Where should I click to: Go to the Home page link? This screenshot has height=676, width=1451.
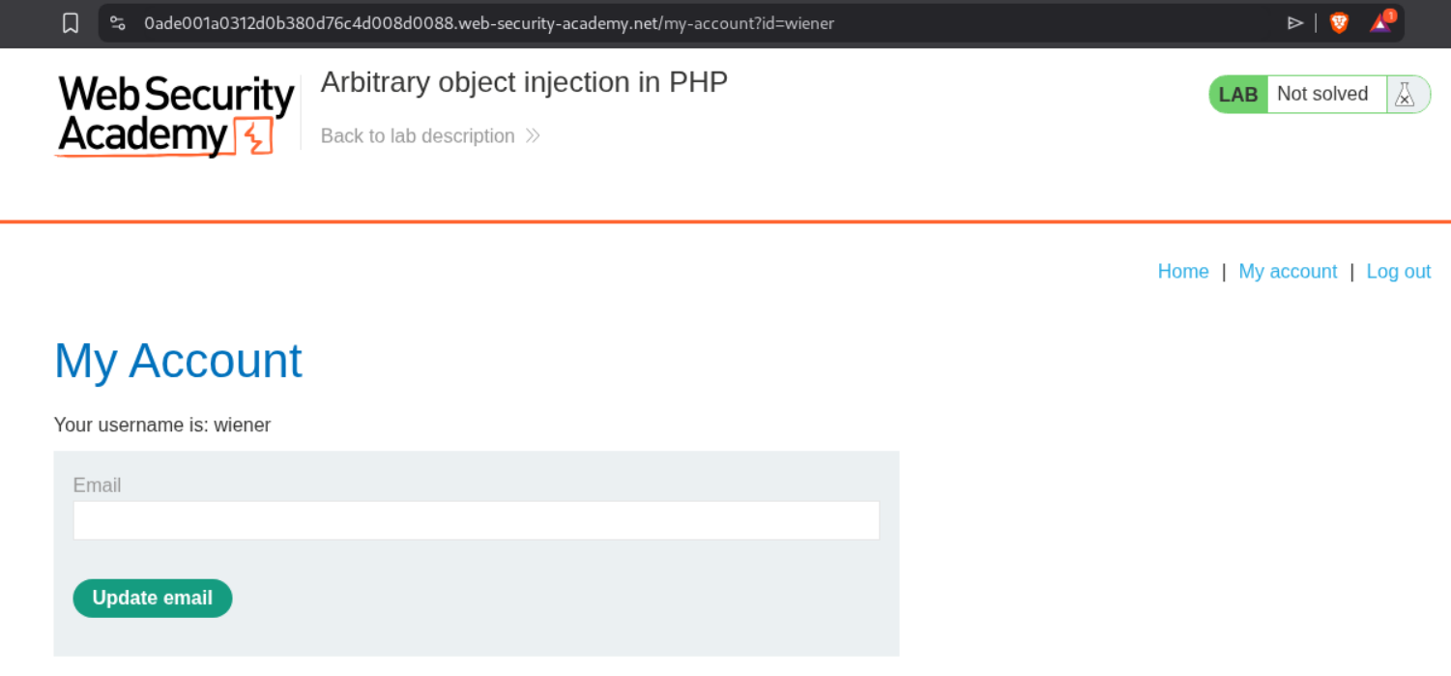[1183, 272]
